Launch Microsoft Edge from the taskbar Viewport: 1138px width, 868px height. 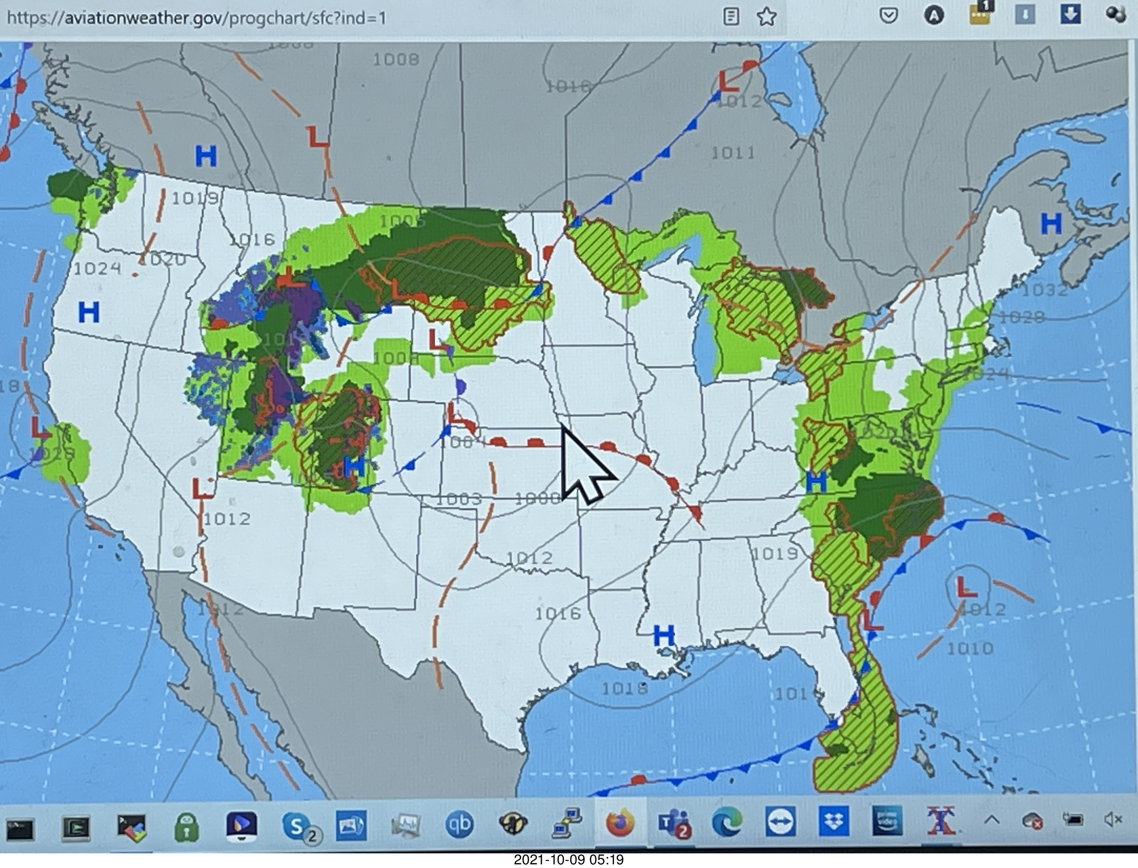click(x=726, y=821)
